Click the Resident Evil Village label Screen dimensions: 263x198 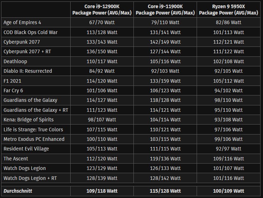pyautogui.click(x=26, y=149)
